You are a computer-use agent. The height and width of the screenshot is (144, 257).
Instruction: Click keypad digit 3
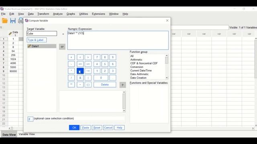click(112, 71)
